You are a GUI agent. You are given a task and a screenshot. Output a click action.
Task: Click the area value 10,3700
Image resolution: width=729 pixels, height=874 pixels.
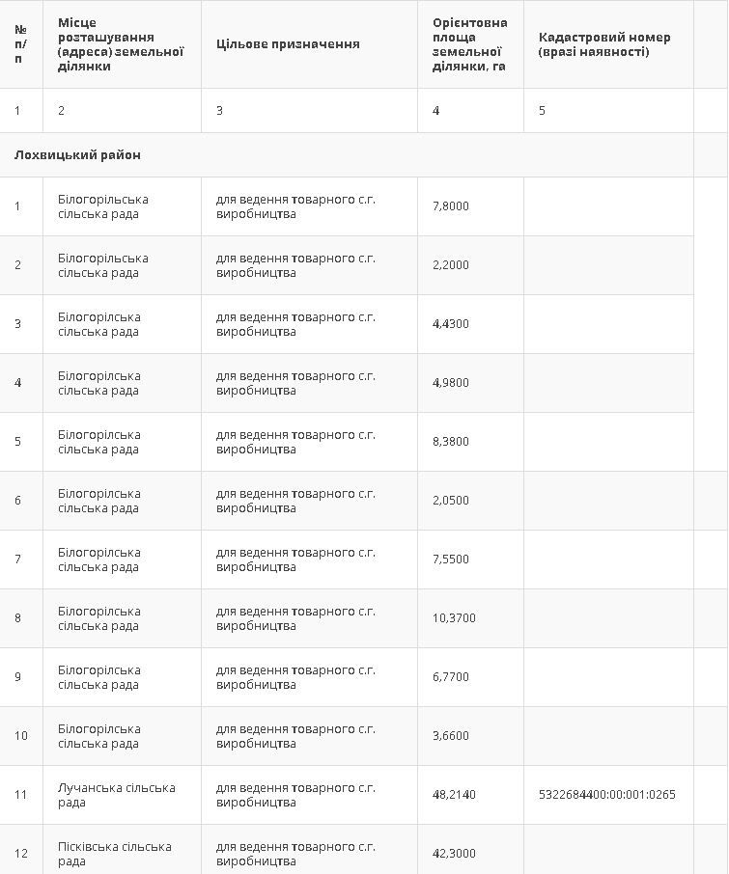coord(454,618)
